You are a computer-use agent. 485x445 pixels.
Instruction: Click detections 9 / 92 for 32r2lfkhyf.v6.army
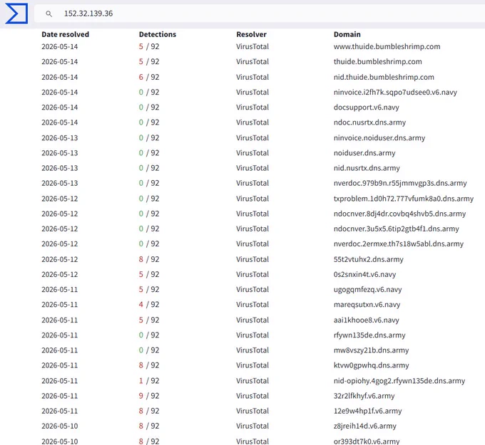click(x=149, y=397)
